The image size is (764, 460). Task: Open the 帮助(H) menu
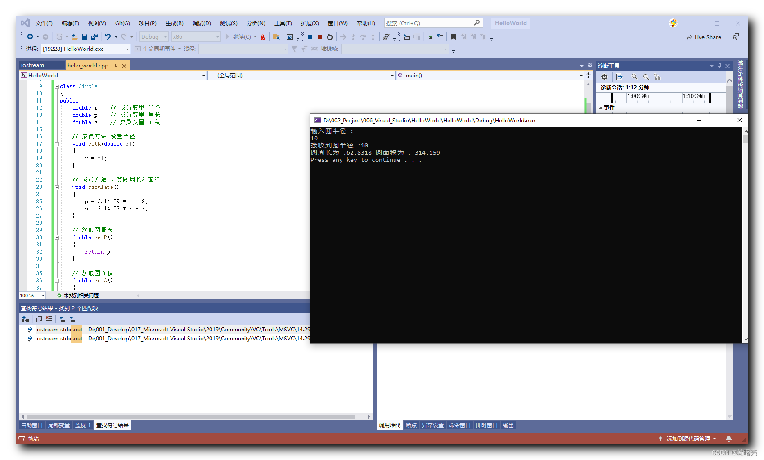click(x=366, y=23)
